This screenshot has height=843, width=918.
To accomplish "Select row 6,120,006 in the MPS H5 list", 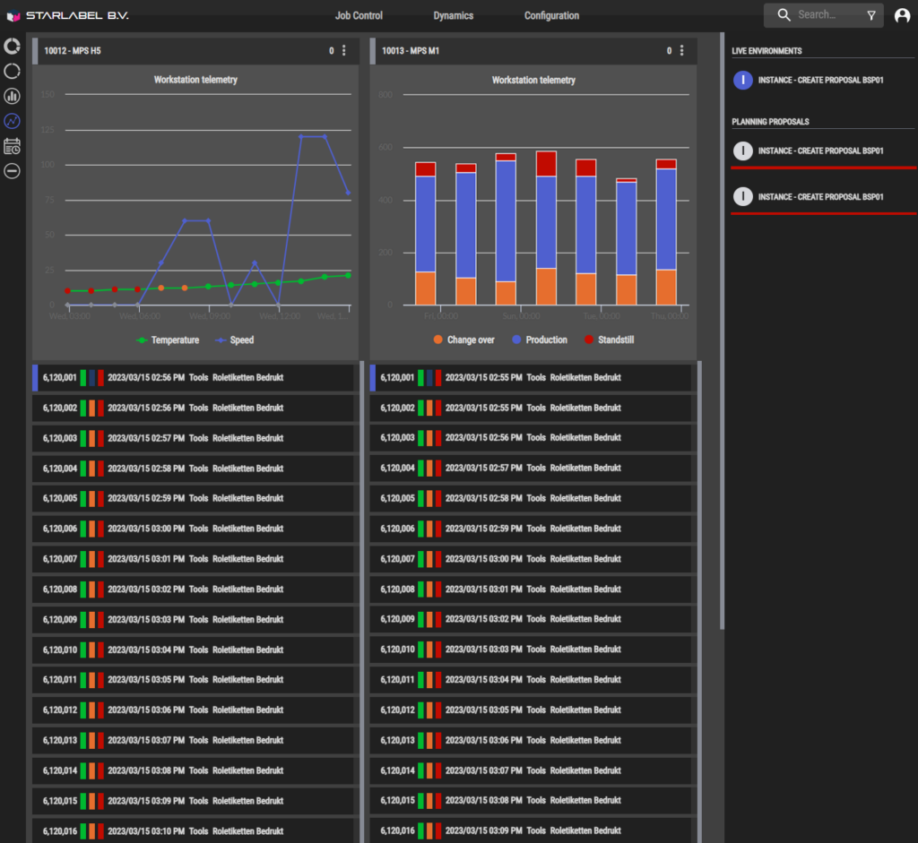I will tap(194, 529).
